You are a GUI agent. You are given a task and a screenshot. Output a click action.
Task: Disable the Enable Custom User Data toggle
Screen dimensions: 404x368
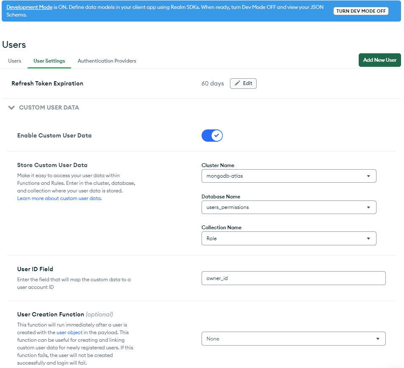coord(212,135)
